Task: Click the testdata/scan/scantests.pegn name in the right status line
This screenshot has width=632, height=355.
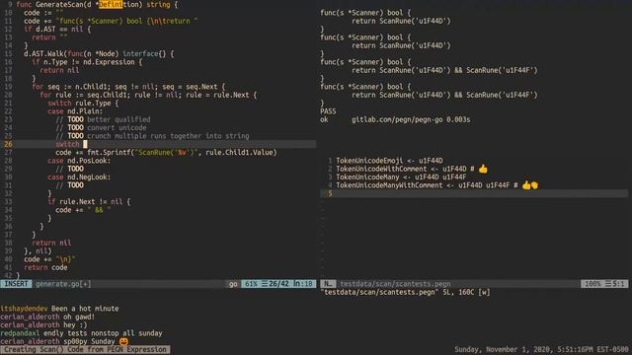Action: (x=395, y=284)
